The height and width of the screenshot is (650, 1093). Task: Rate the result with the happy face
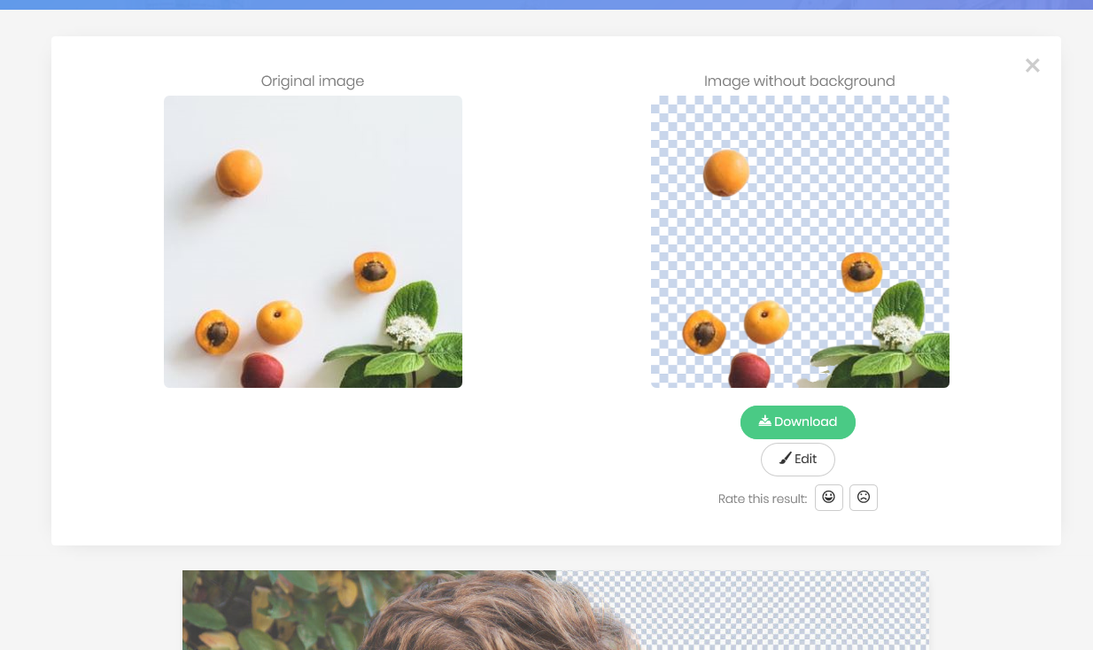(829, 498)
